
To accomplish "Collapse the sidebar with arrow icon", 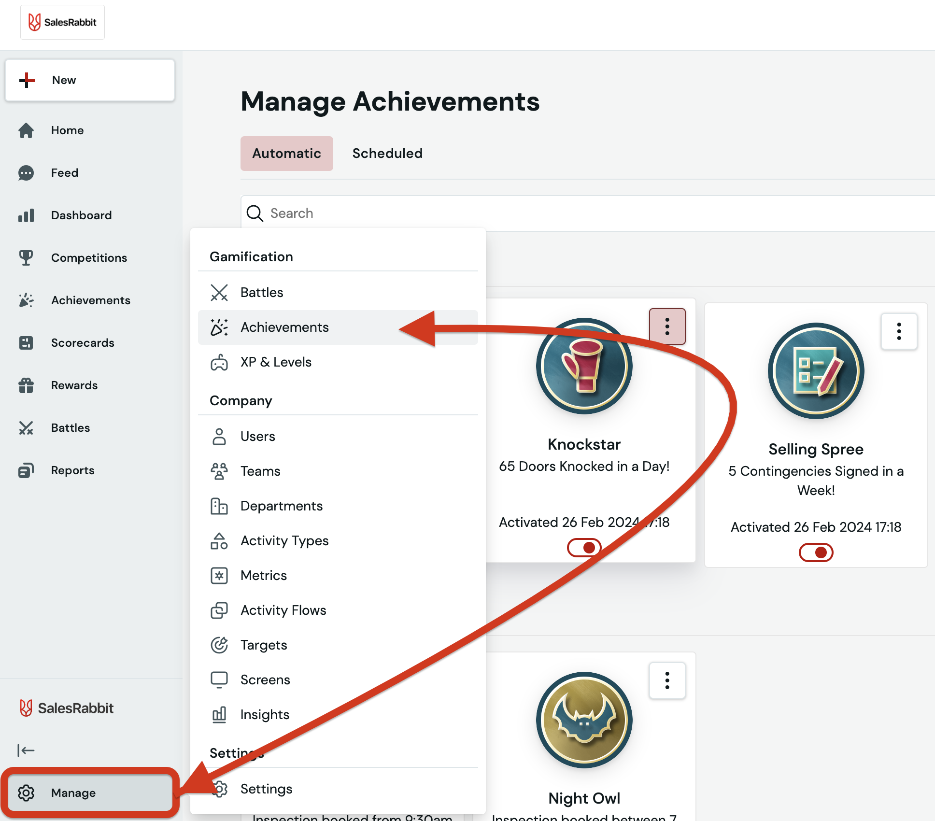I will point(26,750).
